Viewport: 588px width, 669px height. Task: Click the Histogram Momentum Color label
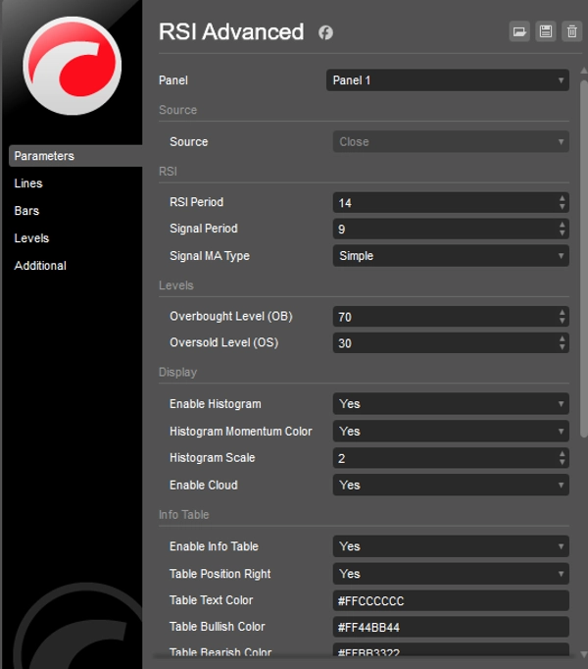click(x=241, y=432)
